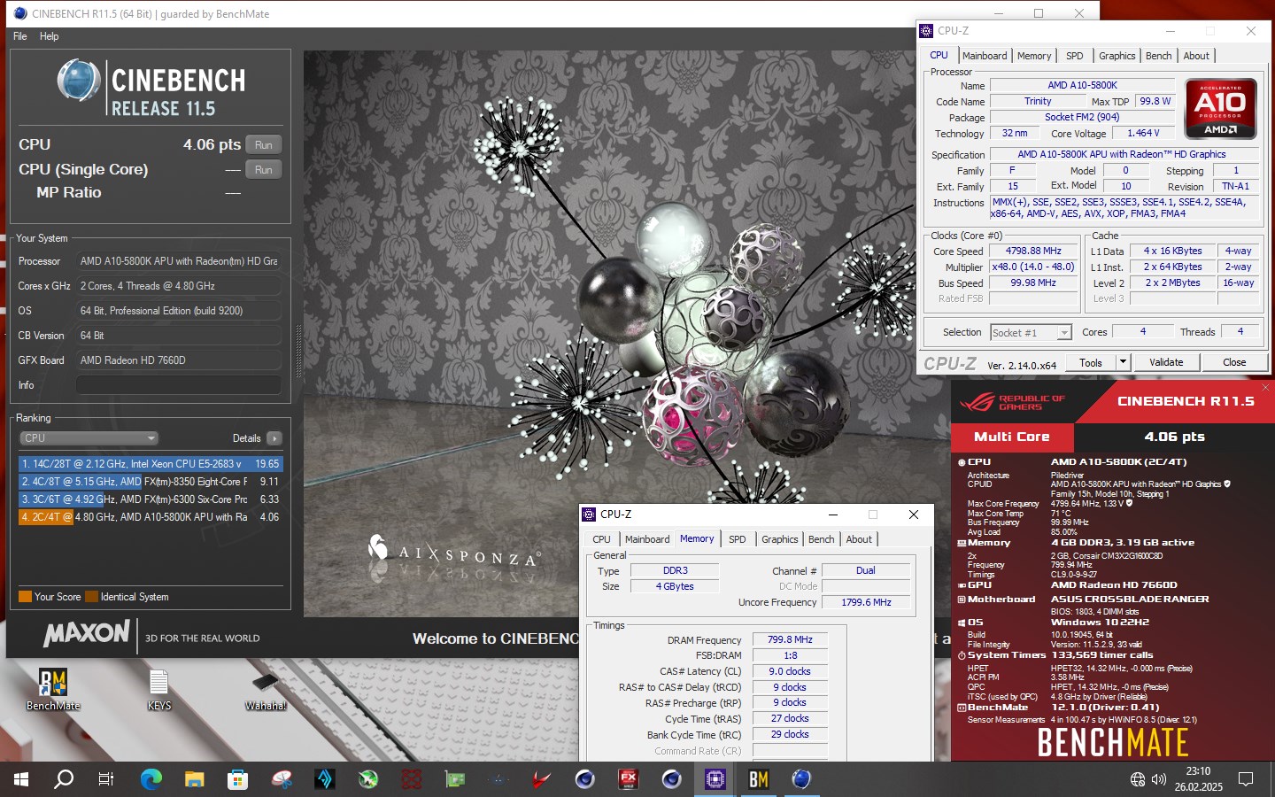Close the BenchMate result overlay with X
The height and width of the screenshot is (797, 1275).
1265,387
